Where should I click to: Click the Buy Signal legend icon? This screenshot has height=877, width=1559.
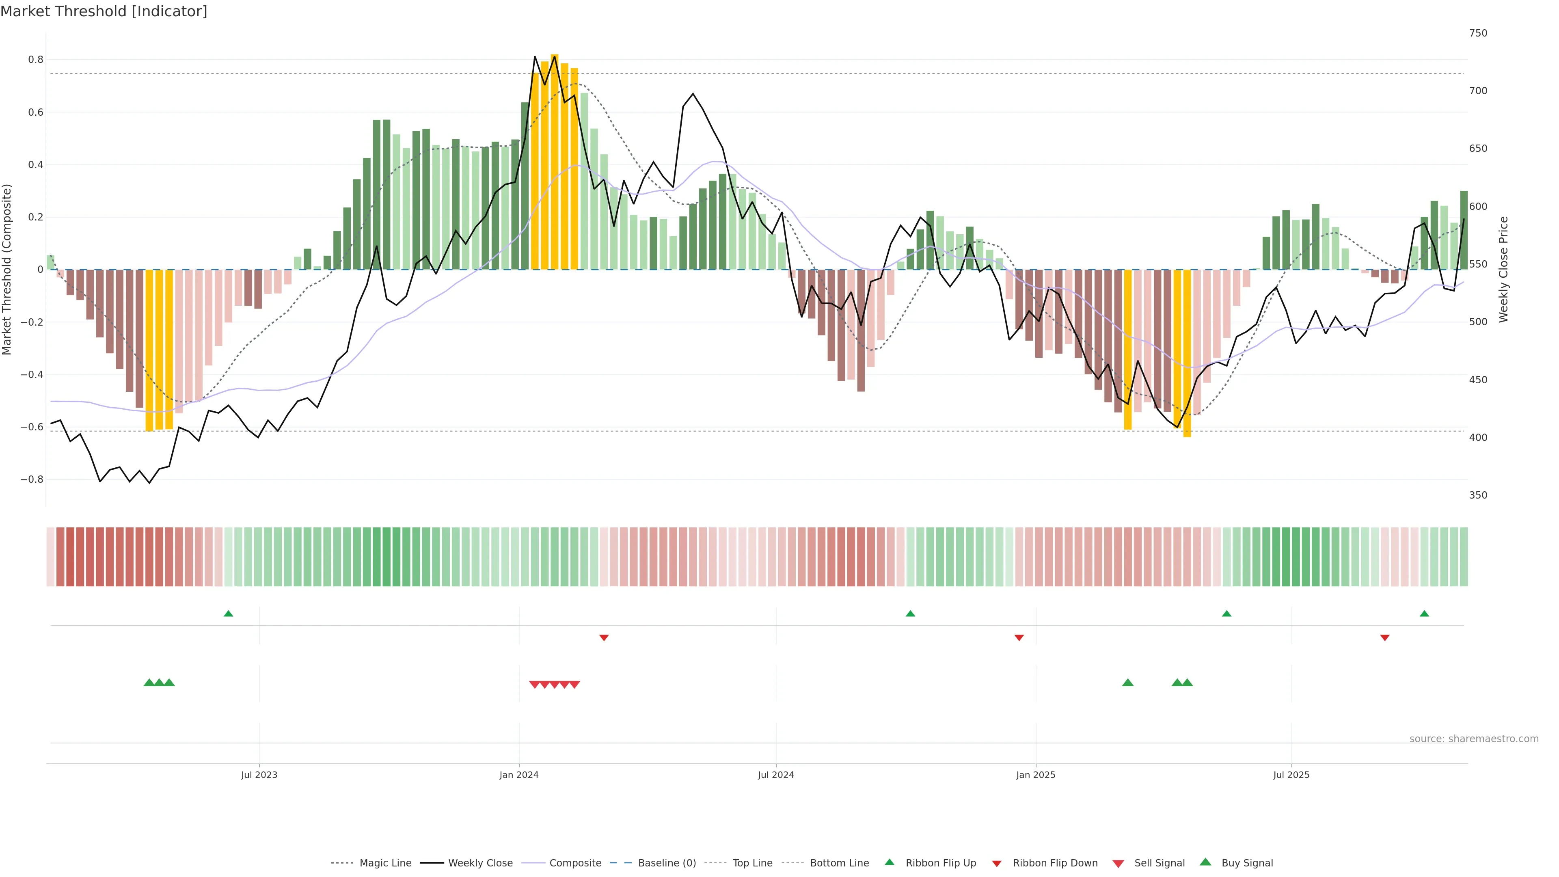(1205, 862)
